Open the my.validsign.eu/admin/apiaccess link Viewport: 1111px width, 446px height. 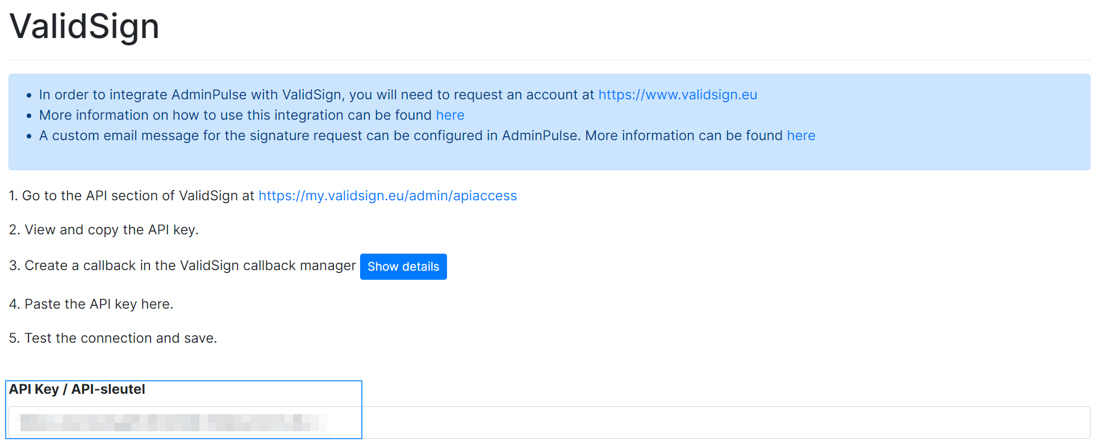click(x=388, y=196)
